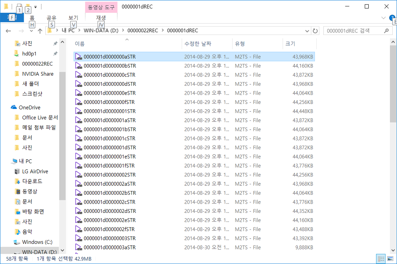Open 메일 첨부 파일 folder
Viewport: 397px width, 264px height.
[x=39, y=128]
